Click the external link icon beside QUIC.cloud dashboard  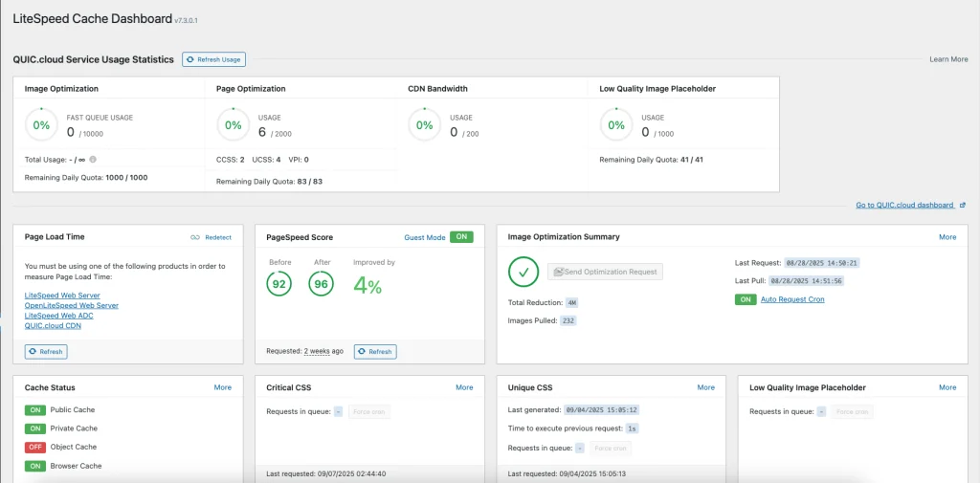963,205
